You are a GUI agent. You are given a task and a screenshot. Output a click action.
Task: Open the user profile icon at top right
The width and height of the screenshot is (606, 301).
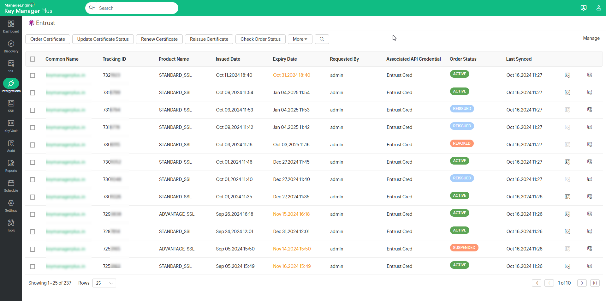[599, 8]
